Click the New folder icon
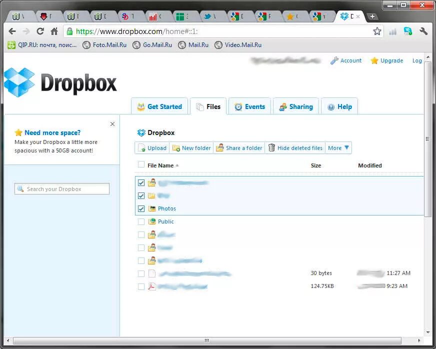The height and width of the screenshot is (349, 436). 176,148
